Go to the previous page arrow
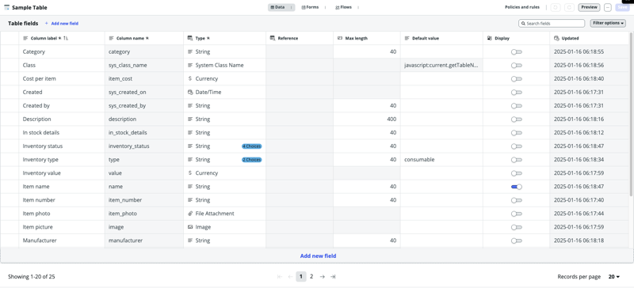The width and height of the screenshot is (634, 288). tap(290, 277)
